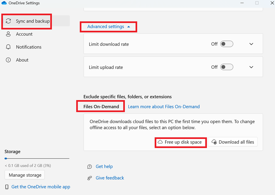Viewport: 275px width, 195px height.
Task: Click the mobile phone icon beside mobile app link
Action: (7, 187)
